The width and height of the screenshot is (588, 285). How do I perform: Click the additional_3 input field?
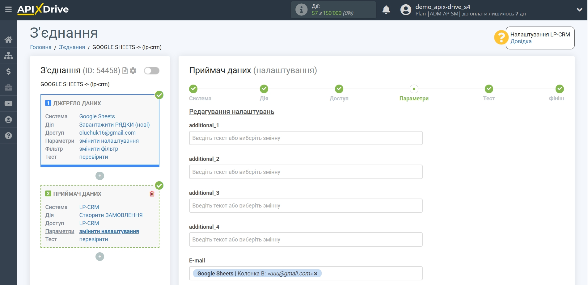point(306,206)
